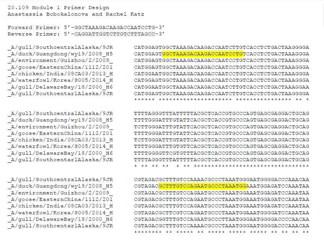Click second block's duck/Guangdong sequence starting TTTTGGGATTG

221,120
